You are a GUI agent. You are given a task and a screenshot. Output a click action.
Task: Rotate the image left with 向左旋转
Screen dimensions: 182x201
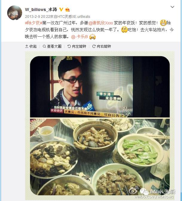click(x=77, y=46)
